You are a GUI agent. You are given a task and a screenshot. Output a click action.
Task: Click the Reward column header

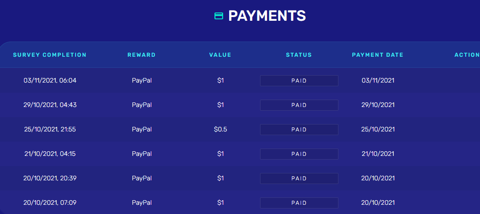tap(142, 55)
